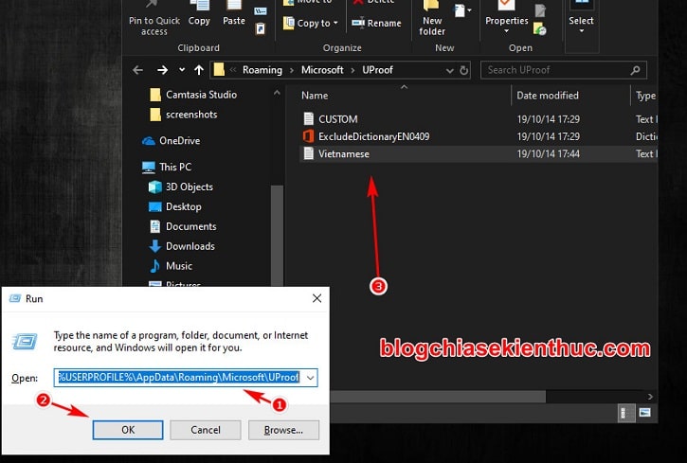Click the navigation pane vertical scrollbar
This screenshot has height=463, width=687.
coord(277,236)
